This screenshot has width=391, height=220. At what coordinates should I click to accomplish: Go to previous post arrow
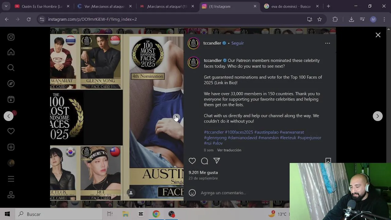tap(9, 116)
